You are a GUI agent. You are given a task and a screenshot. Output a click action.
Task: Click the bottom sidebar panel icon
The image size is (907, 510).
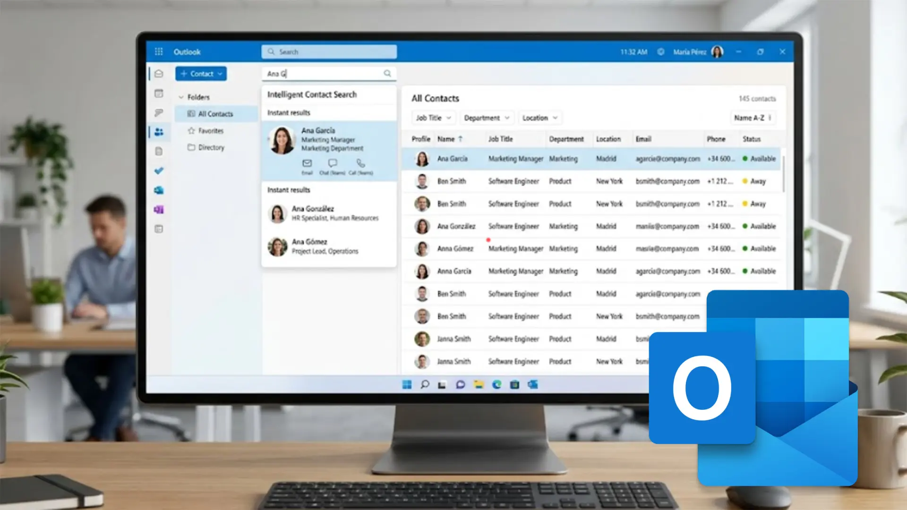click(159, 229)
